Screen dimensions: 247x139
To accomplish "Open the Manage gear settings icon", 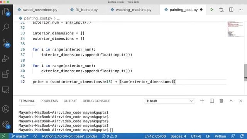I will tap(6, 125).
